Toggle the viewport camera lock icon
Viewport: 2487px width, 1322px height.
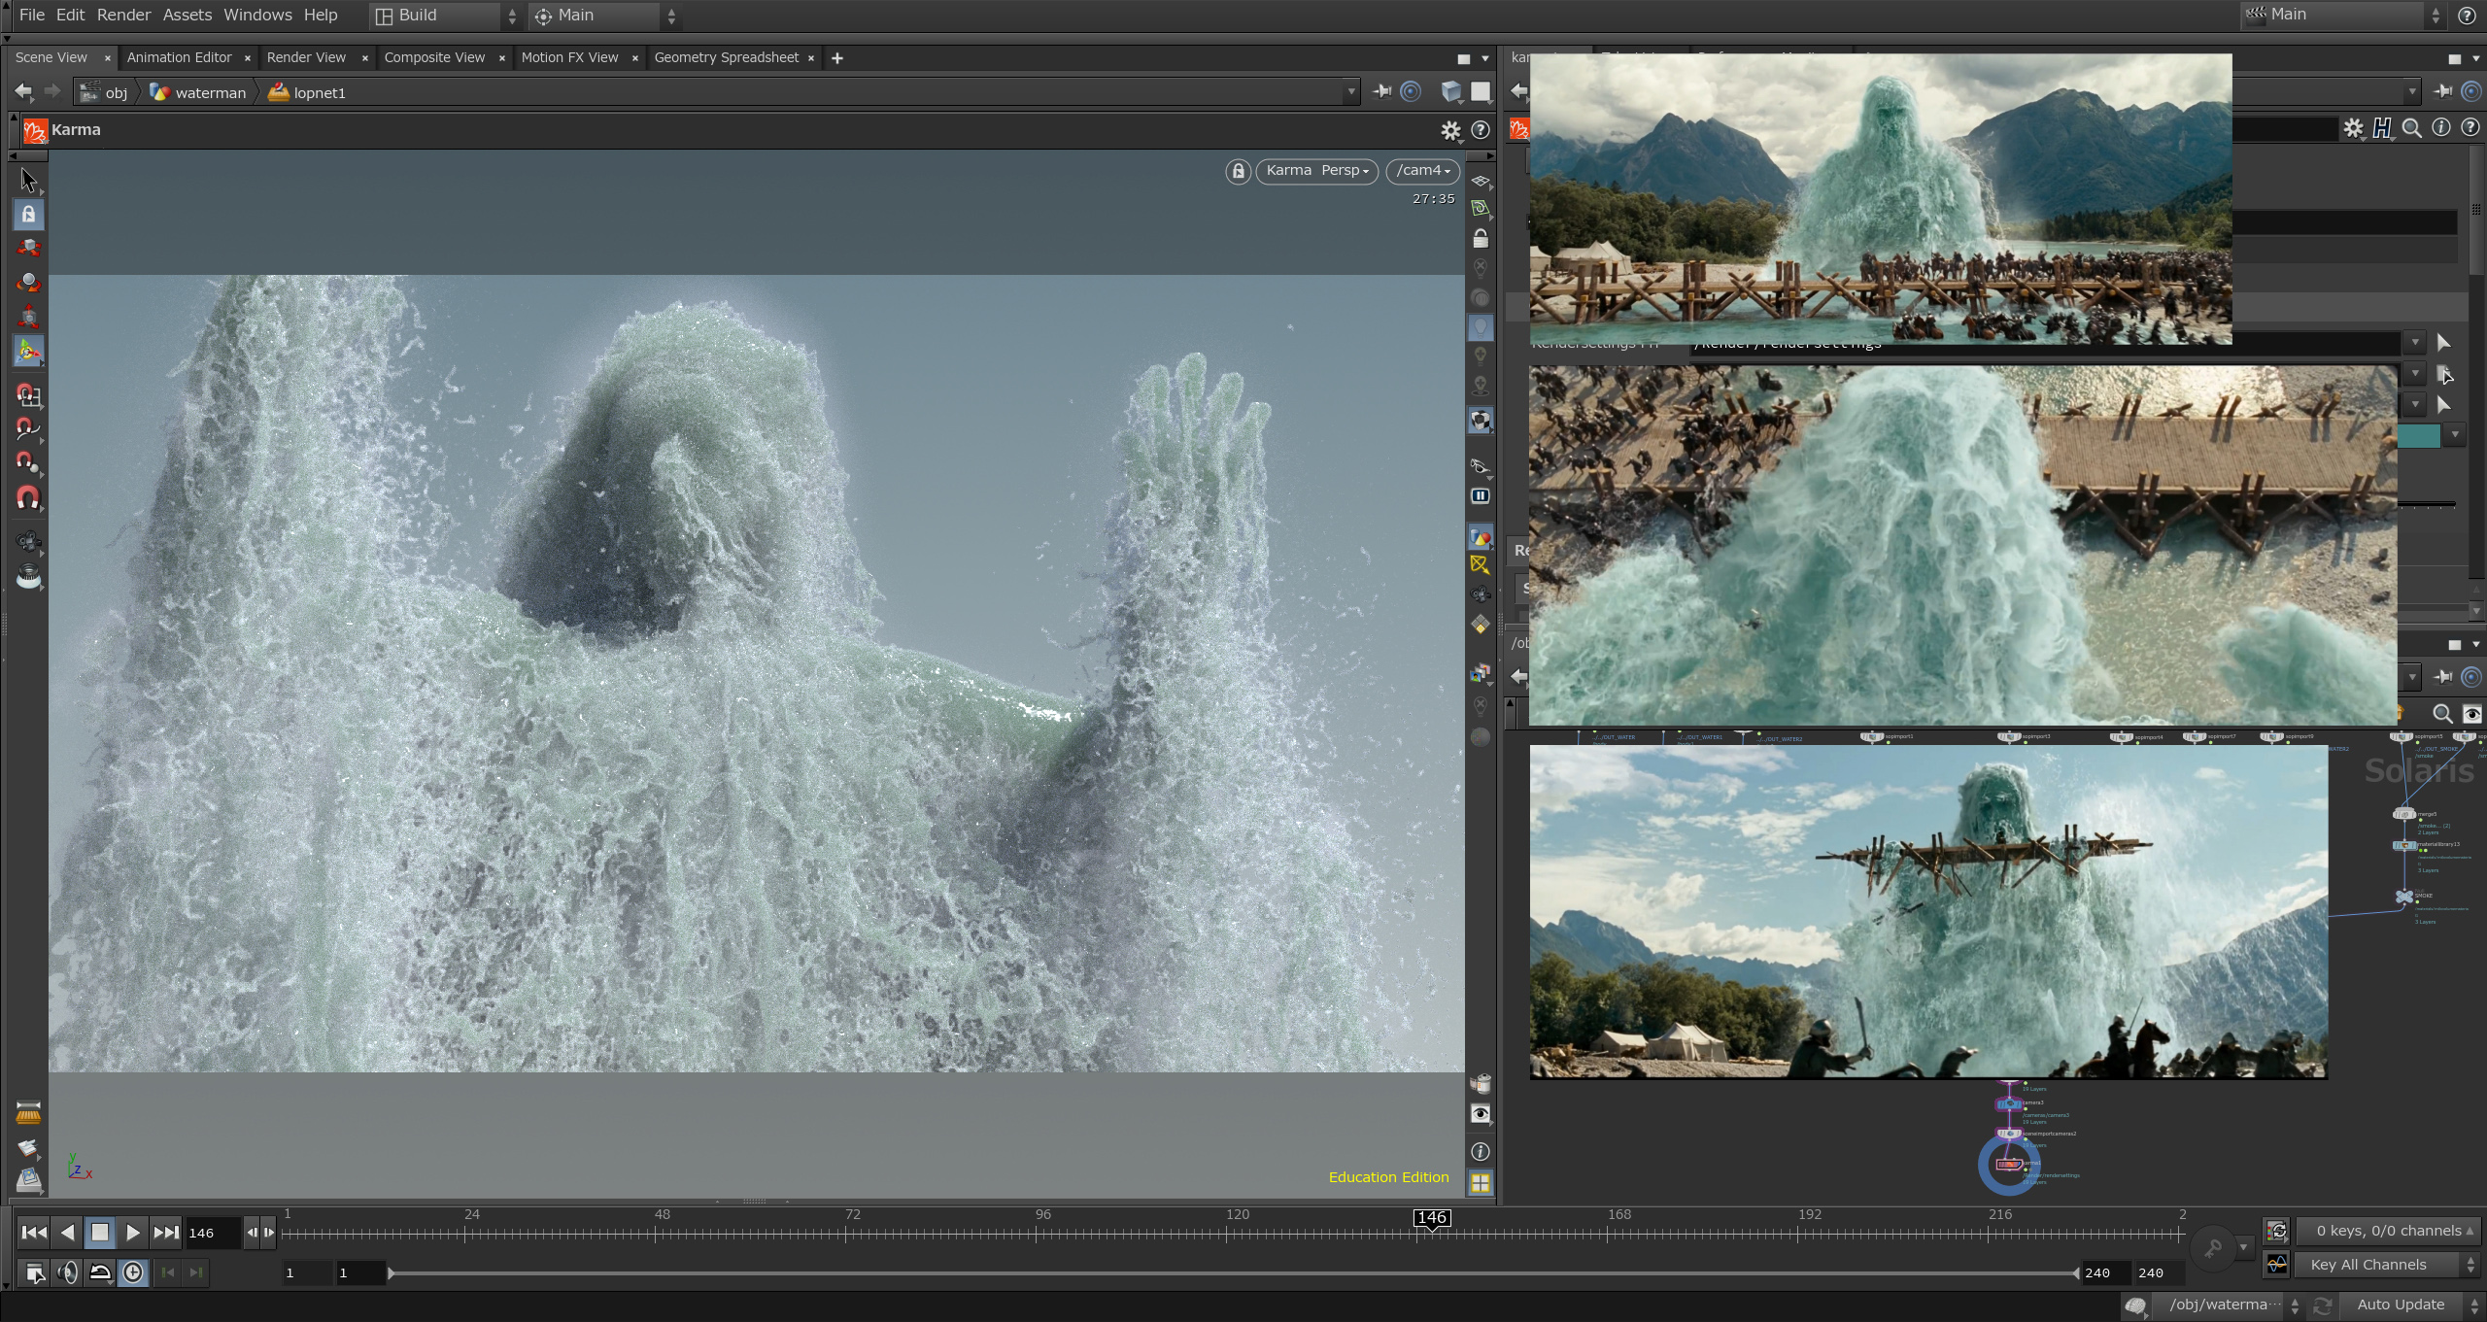pos(1238,171)
